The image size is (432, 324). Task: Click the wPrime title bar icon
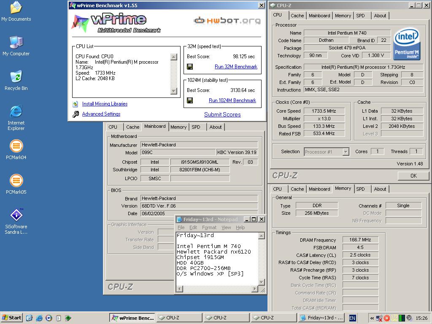[73, 5]
